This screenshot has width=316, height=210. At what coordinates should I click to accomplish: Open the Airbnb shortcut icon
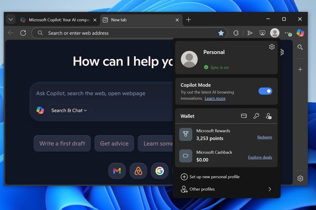click(x=138, y=171)
